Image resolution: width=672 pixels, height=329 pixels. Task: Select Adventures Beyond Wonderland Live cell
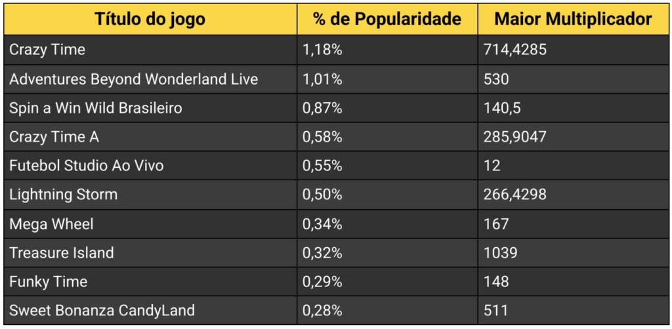pos(133,79)
